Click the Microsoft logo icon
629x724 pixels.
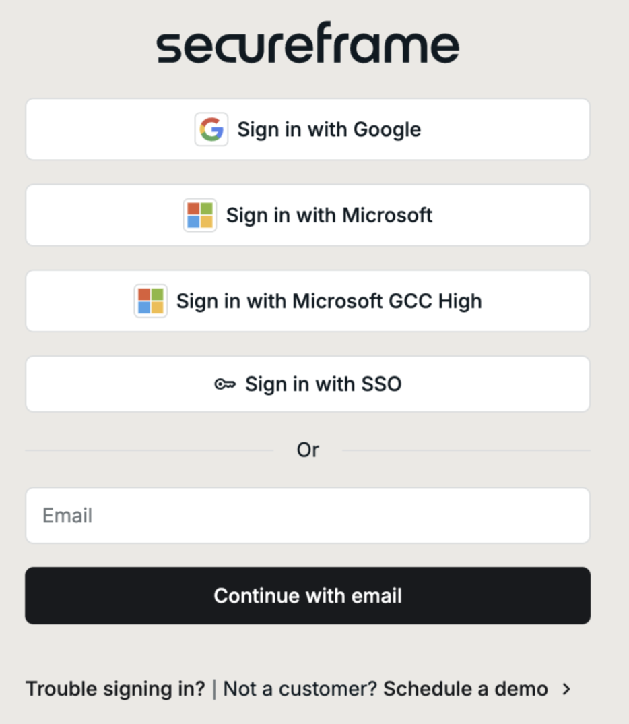[200, 215]
